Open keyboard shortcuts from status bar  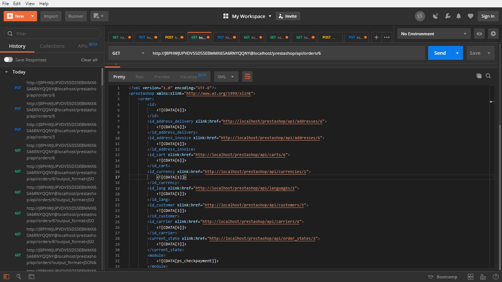click(x=483, y=276)
